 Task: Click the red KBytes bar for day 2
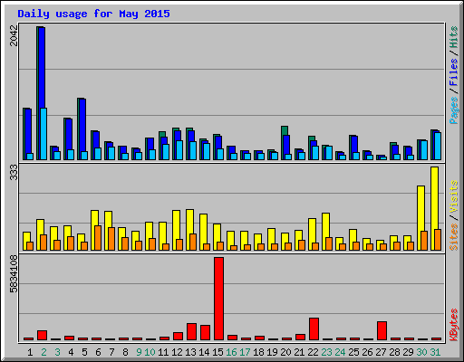point(43,335)
